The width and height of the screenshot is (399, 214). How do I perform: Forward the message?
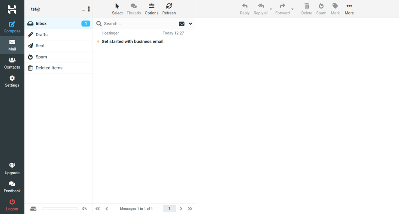pyautogui.click(x=282, y=9)
